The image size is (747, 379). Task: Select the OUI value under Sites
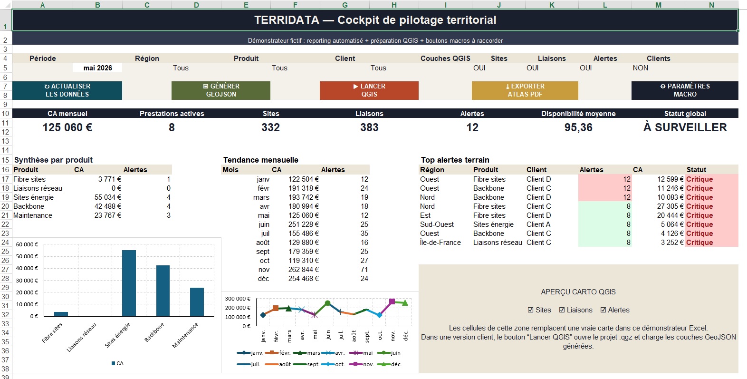(x=479, y=68)
